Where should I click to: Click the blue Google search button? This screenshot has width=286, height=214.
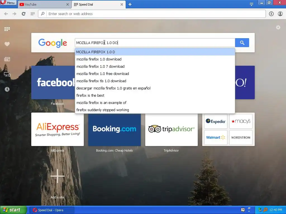tap(242, 43)
